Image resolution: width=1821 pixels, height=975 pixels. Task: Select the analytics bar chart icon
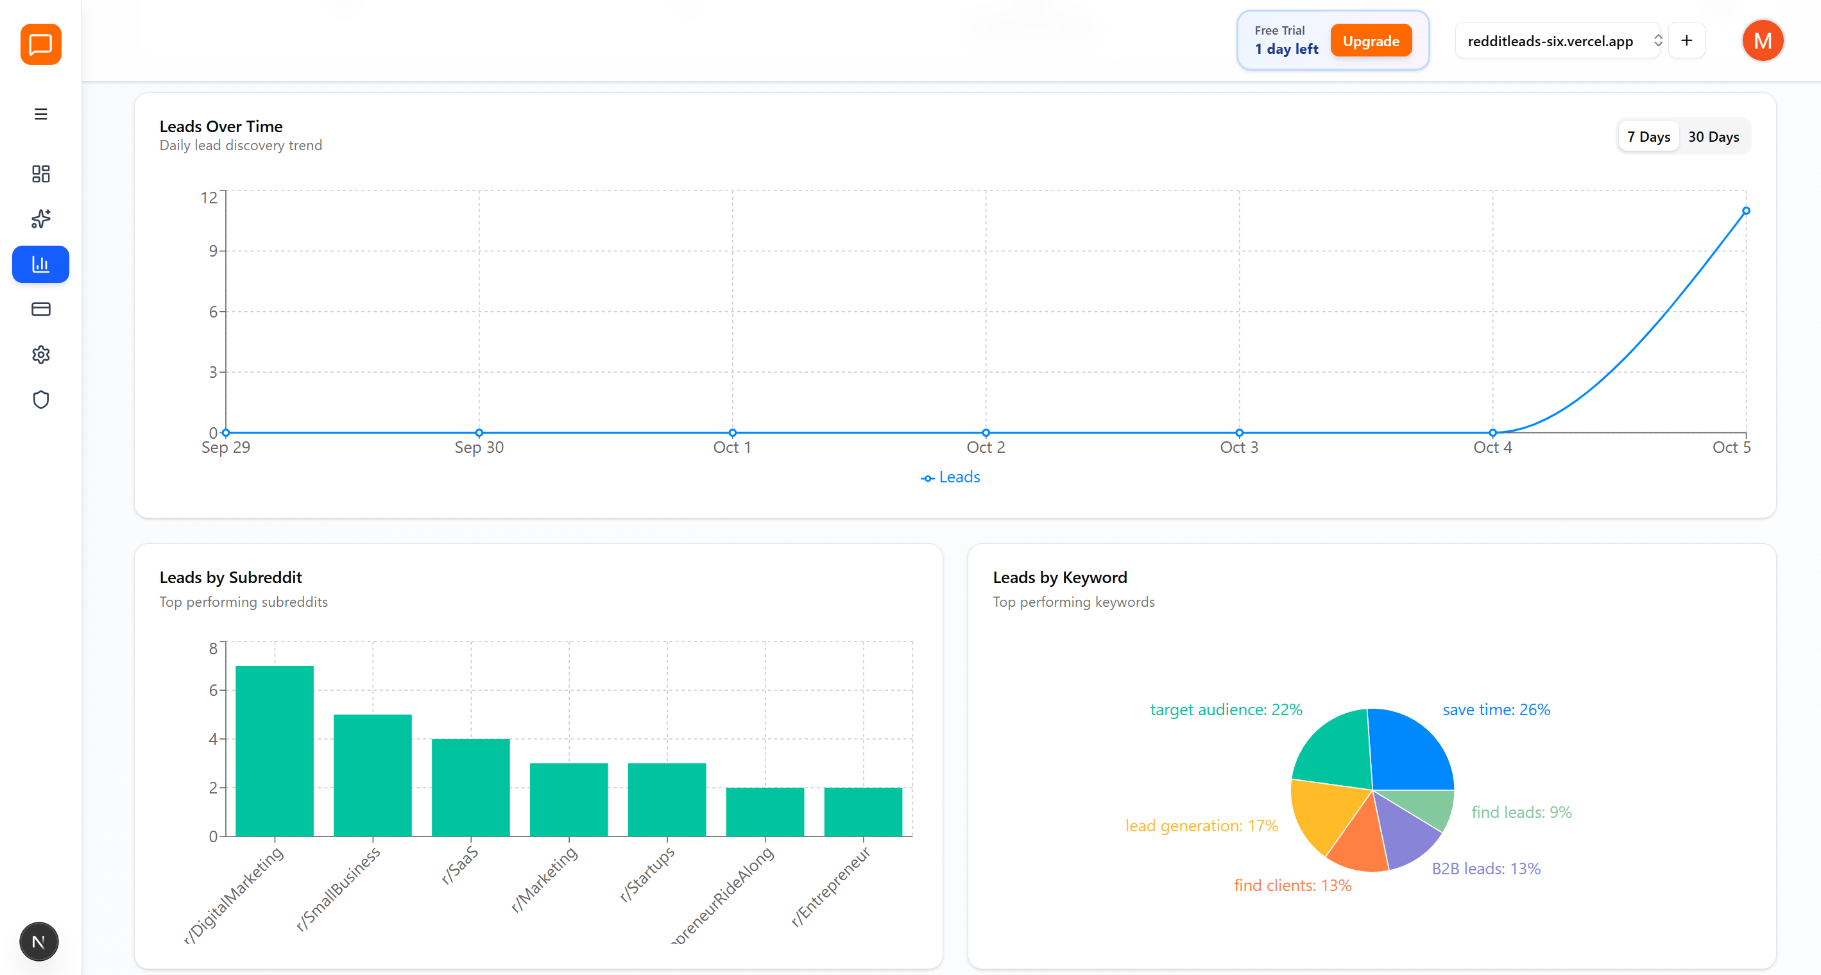(41, 264)
